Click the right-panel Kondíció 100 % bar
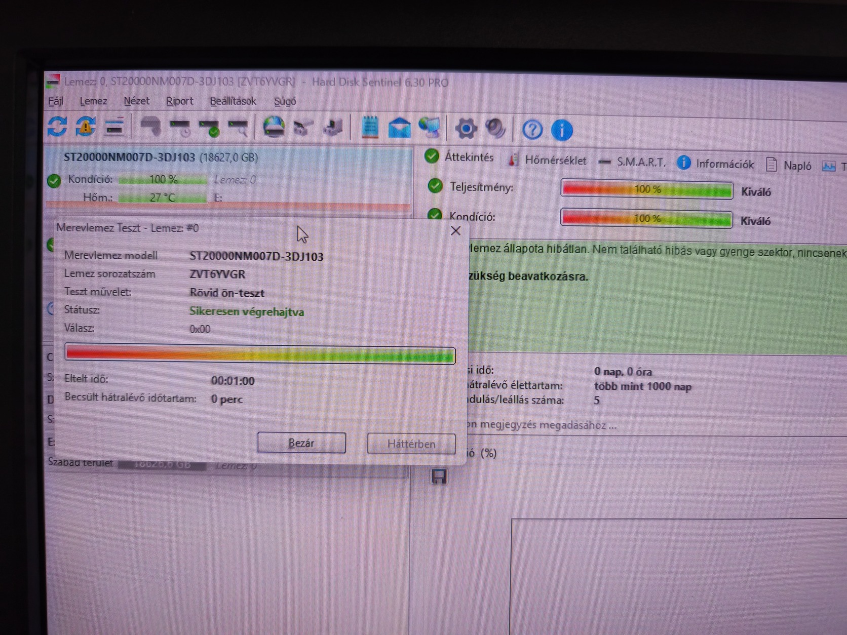Screen dimensions: 847x635 point(646,219)
